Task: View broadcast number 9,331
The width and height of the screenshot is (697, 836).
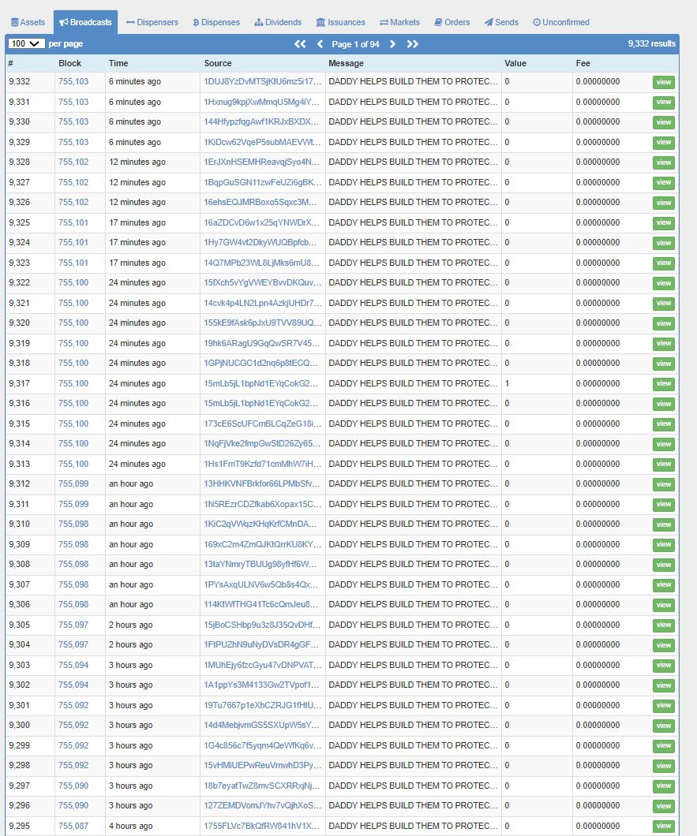Action: 663,103
